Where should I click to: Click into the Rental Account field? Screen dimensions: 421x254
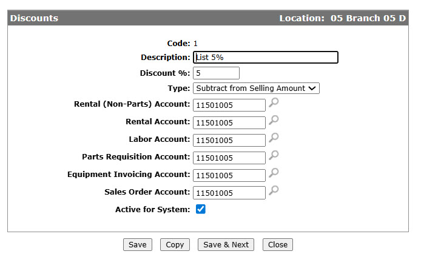pos(229,122)
